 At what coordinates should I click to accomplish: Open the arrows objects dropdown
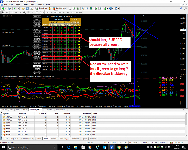tap(42, 12)
